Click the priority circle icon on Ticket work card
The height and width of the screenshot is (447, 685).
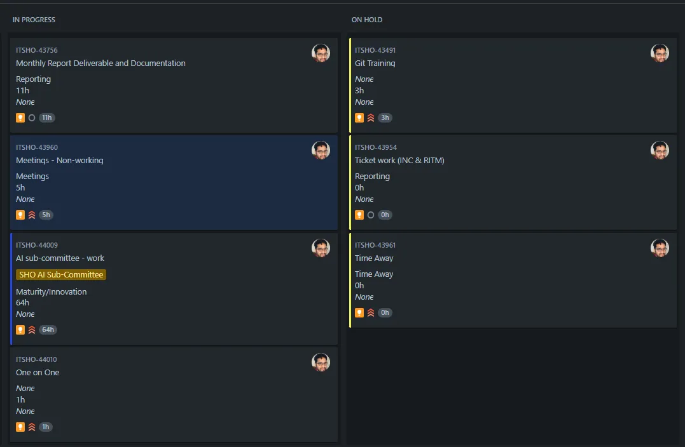[x=371, y=215]
